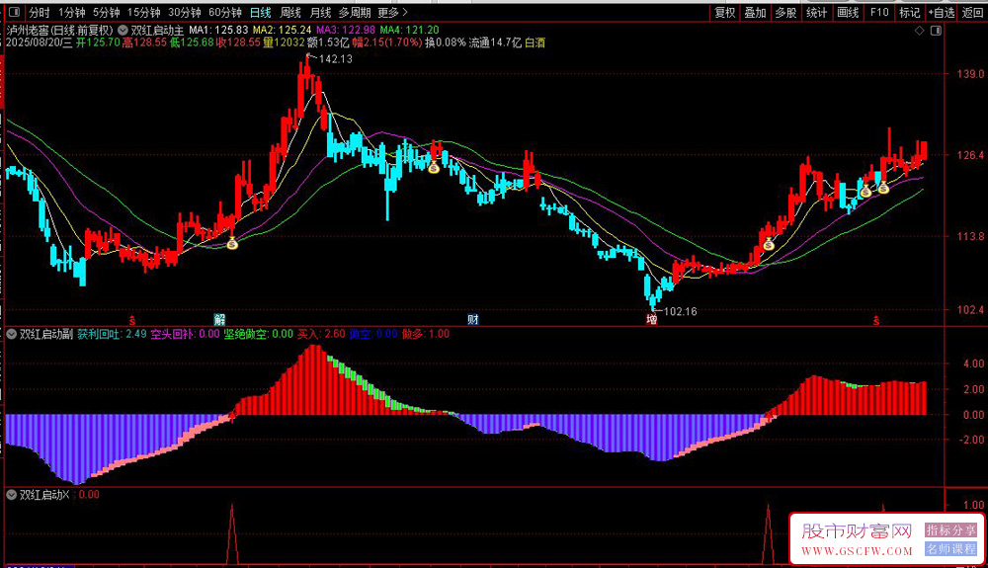Click the 白酒 sector label

click(x=535, y=42)
